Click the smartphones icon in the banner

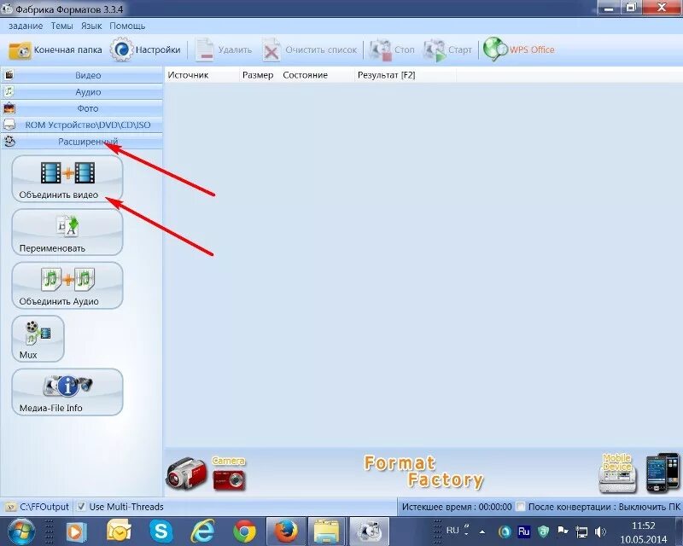click(x=663, y=473)
